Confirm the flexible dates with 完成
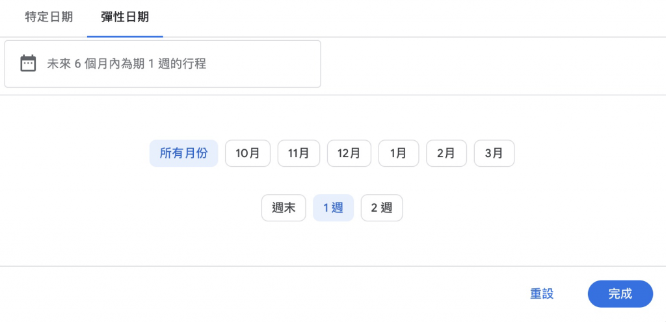Screen dimensions: 666x322 [620, 294]
